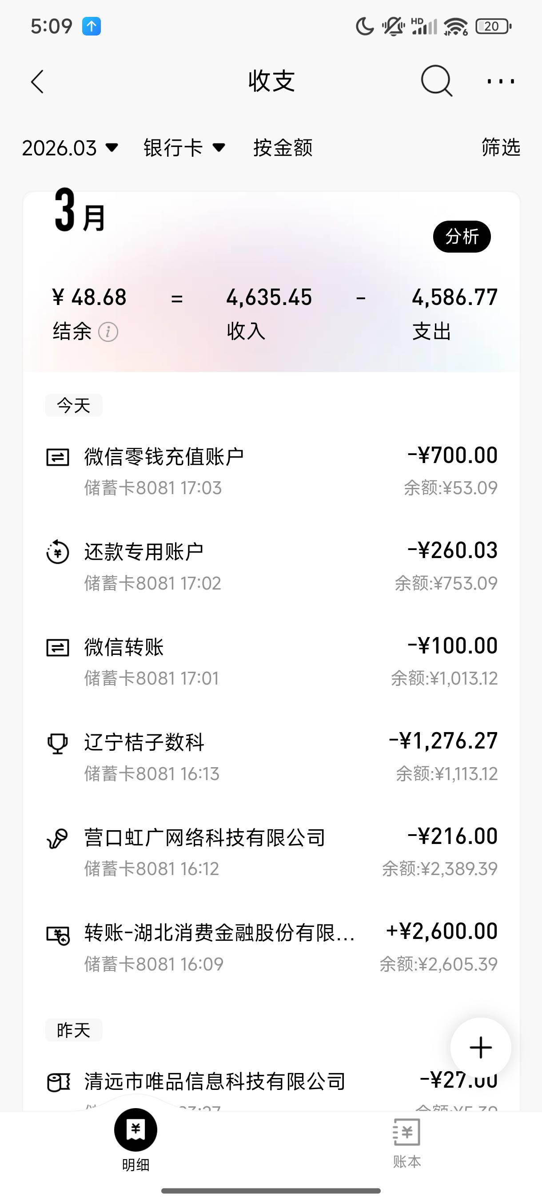Open the 微信转账 -¥100.00 transaction
542x1204 pixels.
point(271,661)
